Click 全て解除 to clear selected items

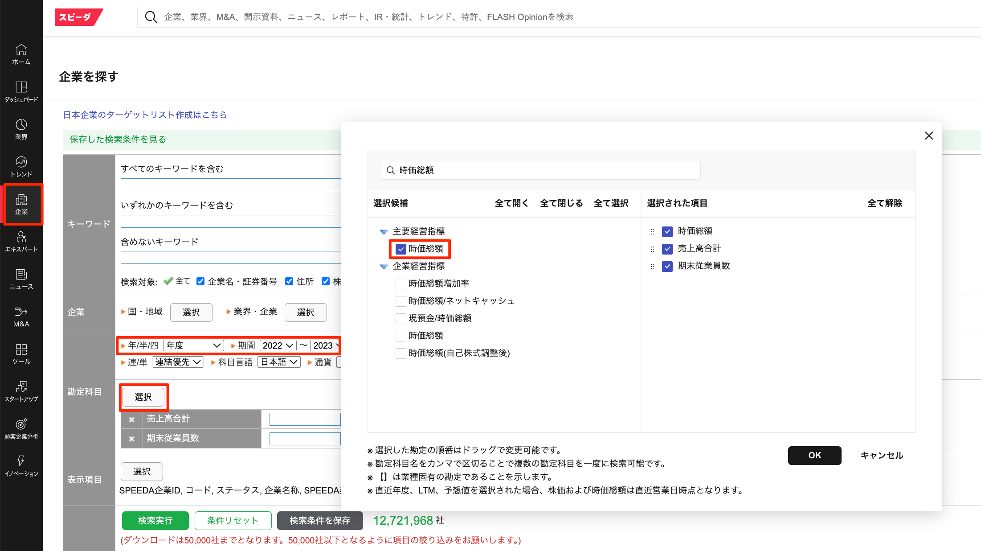point(884,203)
